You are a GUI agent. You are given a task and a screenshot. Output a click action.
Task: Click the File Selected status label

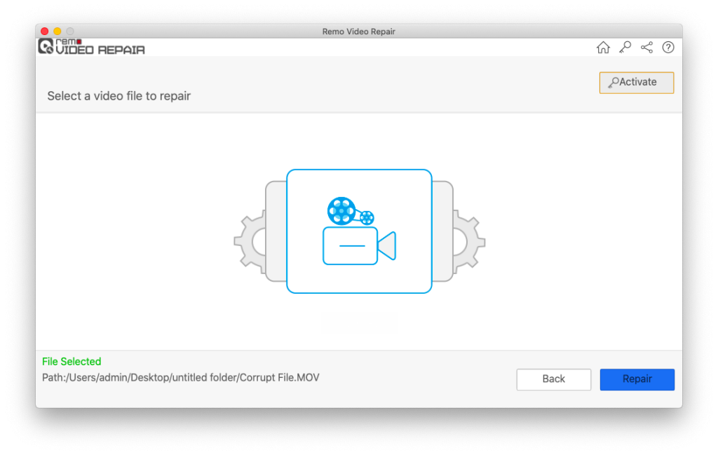72,362
